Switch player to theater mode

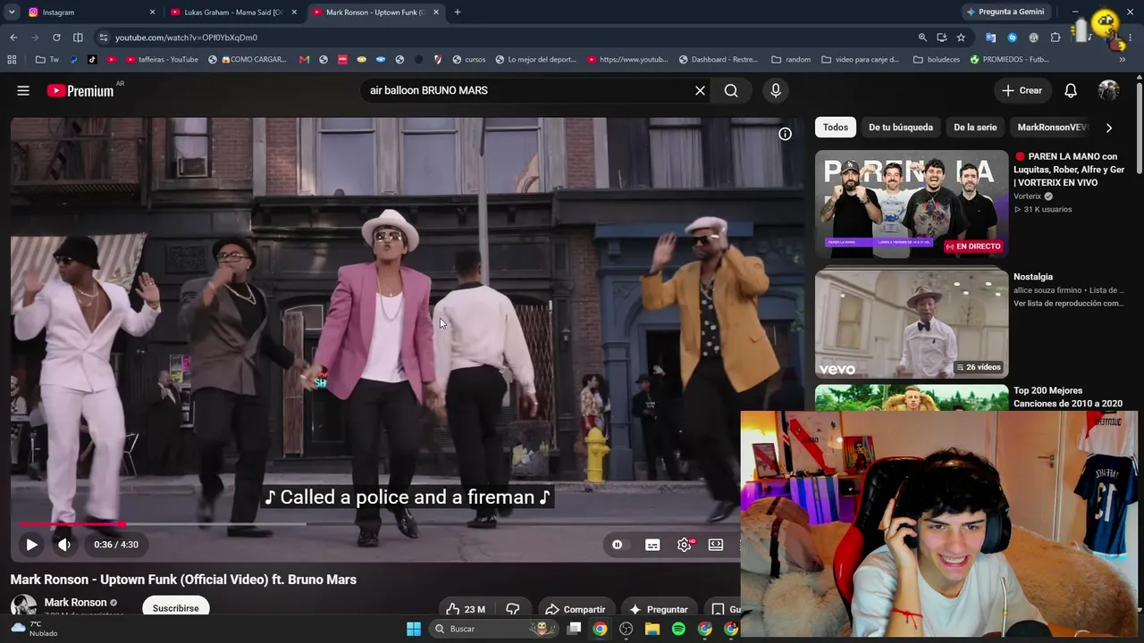click(x=716, y=545)
